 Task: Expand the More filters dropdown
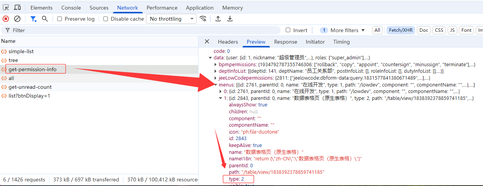(344, 30)
